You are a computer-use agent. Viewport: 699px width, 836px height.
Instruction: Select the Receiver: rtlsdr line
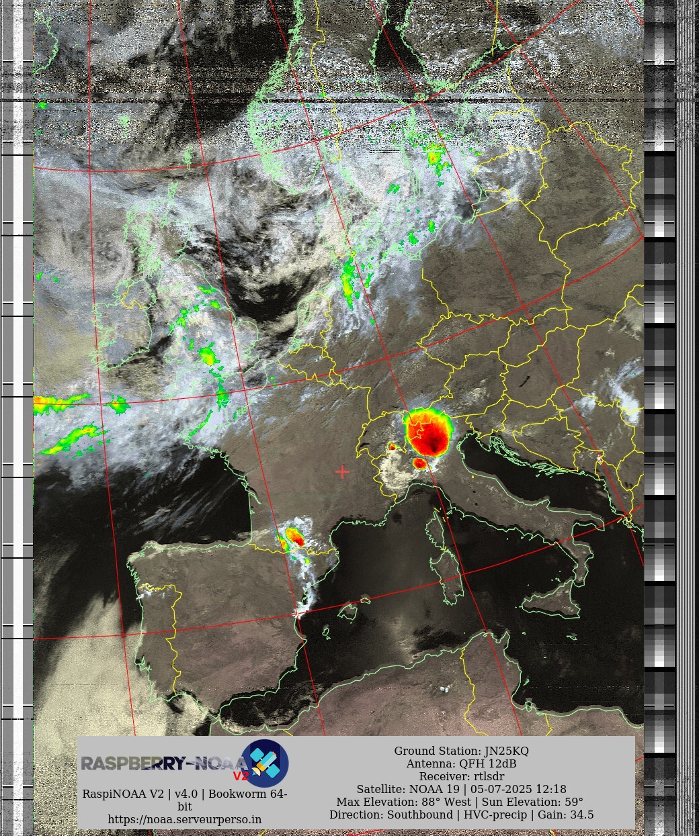tap(461, 776)
